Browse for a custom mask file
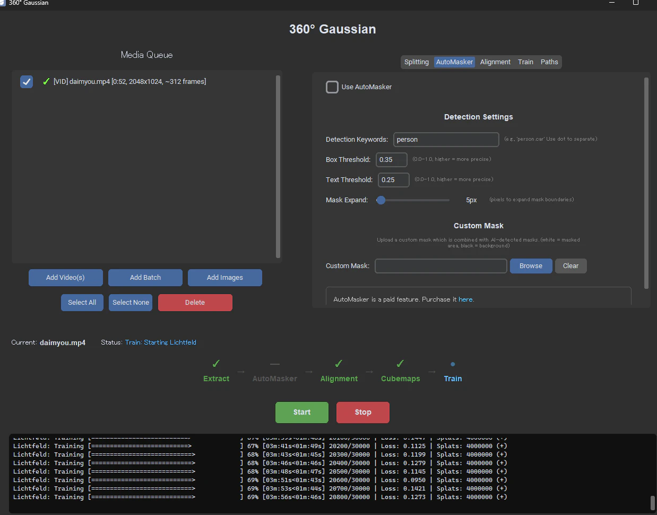 coord(531,266)
